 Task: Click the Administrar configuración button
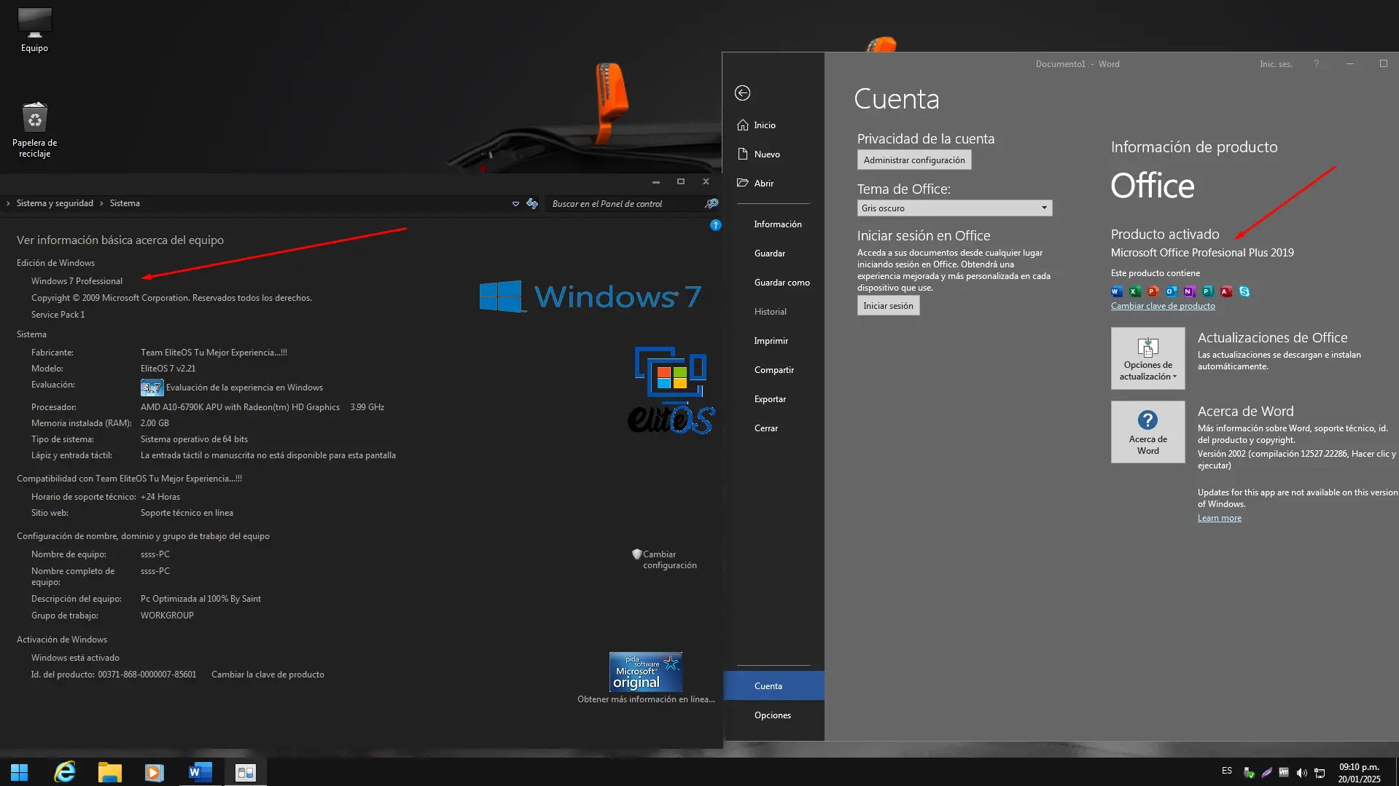[913, 160]
